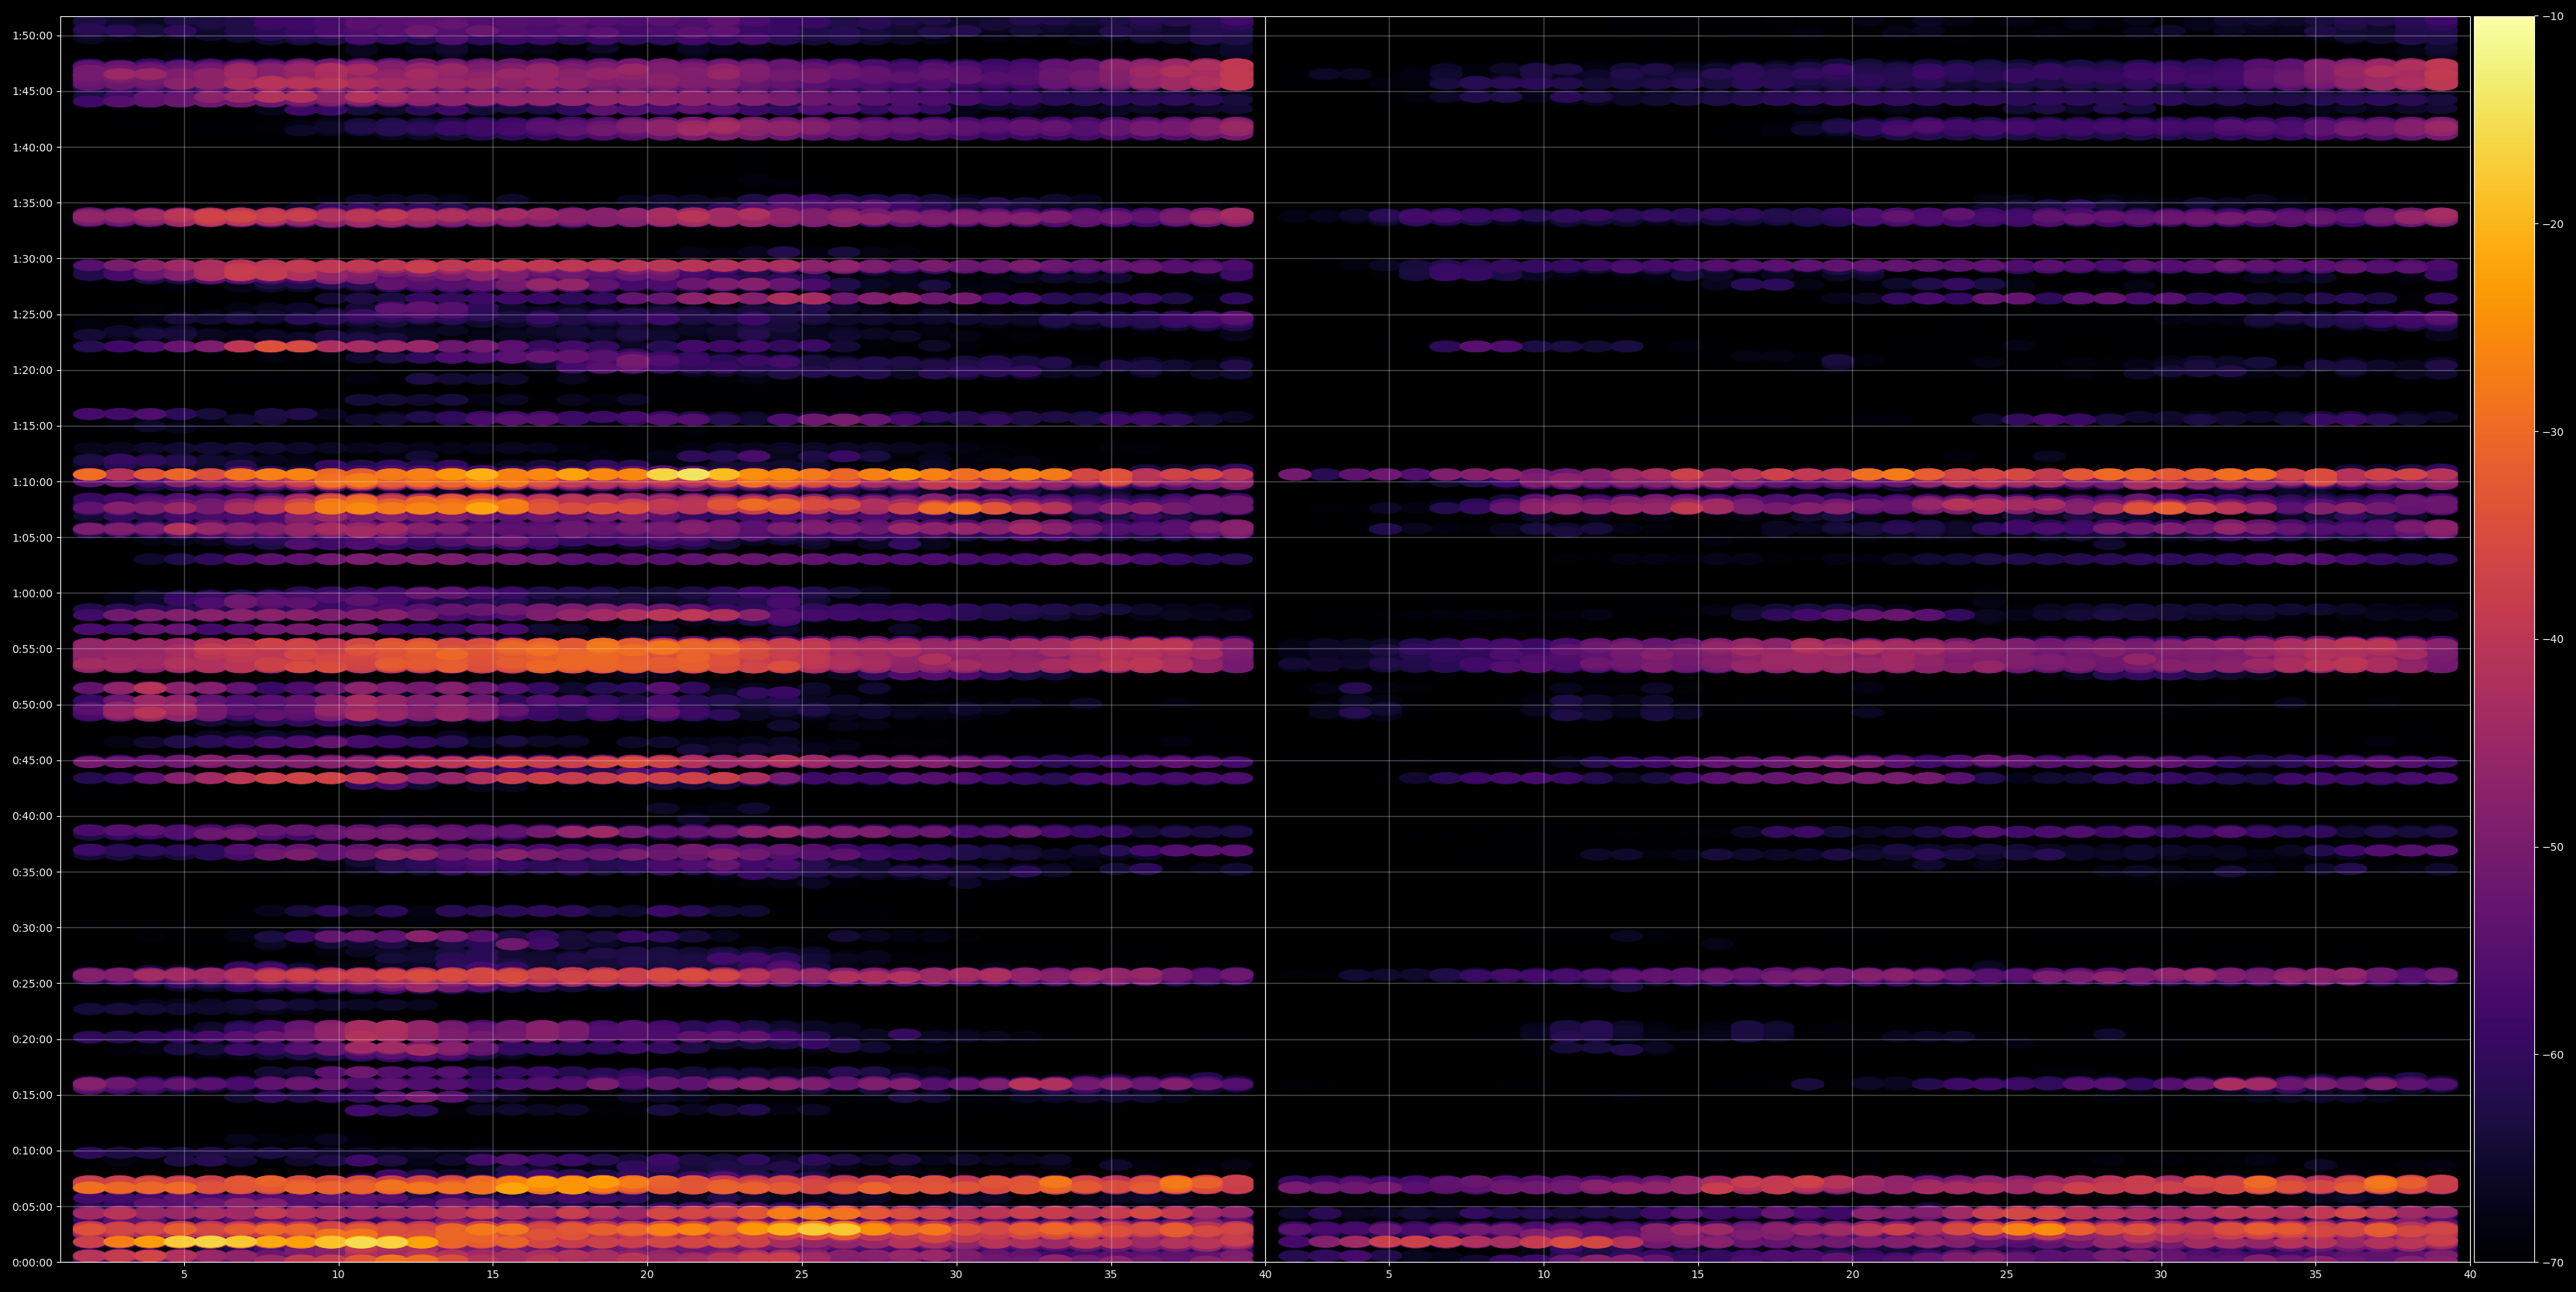Click the 0:35:00 y-axis tick label

click(x=32, y=872)
